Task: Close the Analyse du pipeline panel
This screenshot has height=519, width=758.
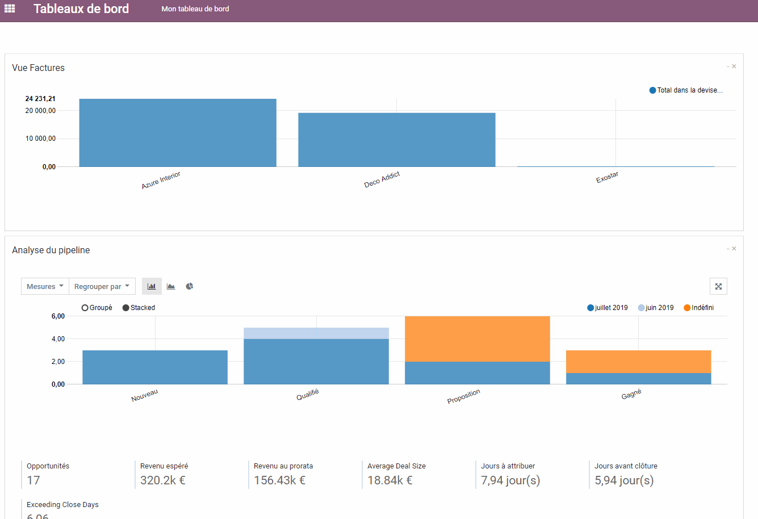Action: (734, 249)
